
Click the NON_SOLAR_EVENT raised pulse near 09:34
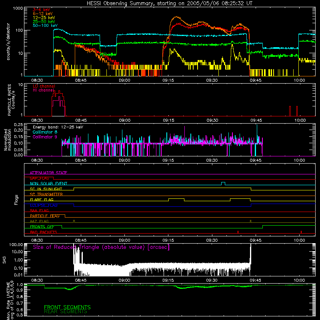point(223,183)
